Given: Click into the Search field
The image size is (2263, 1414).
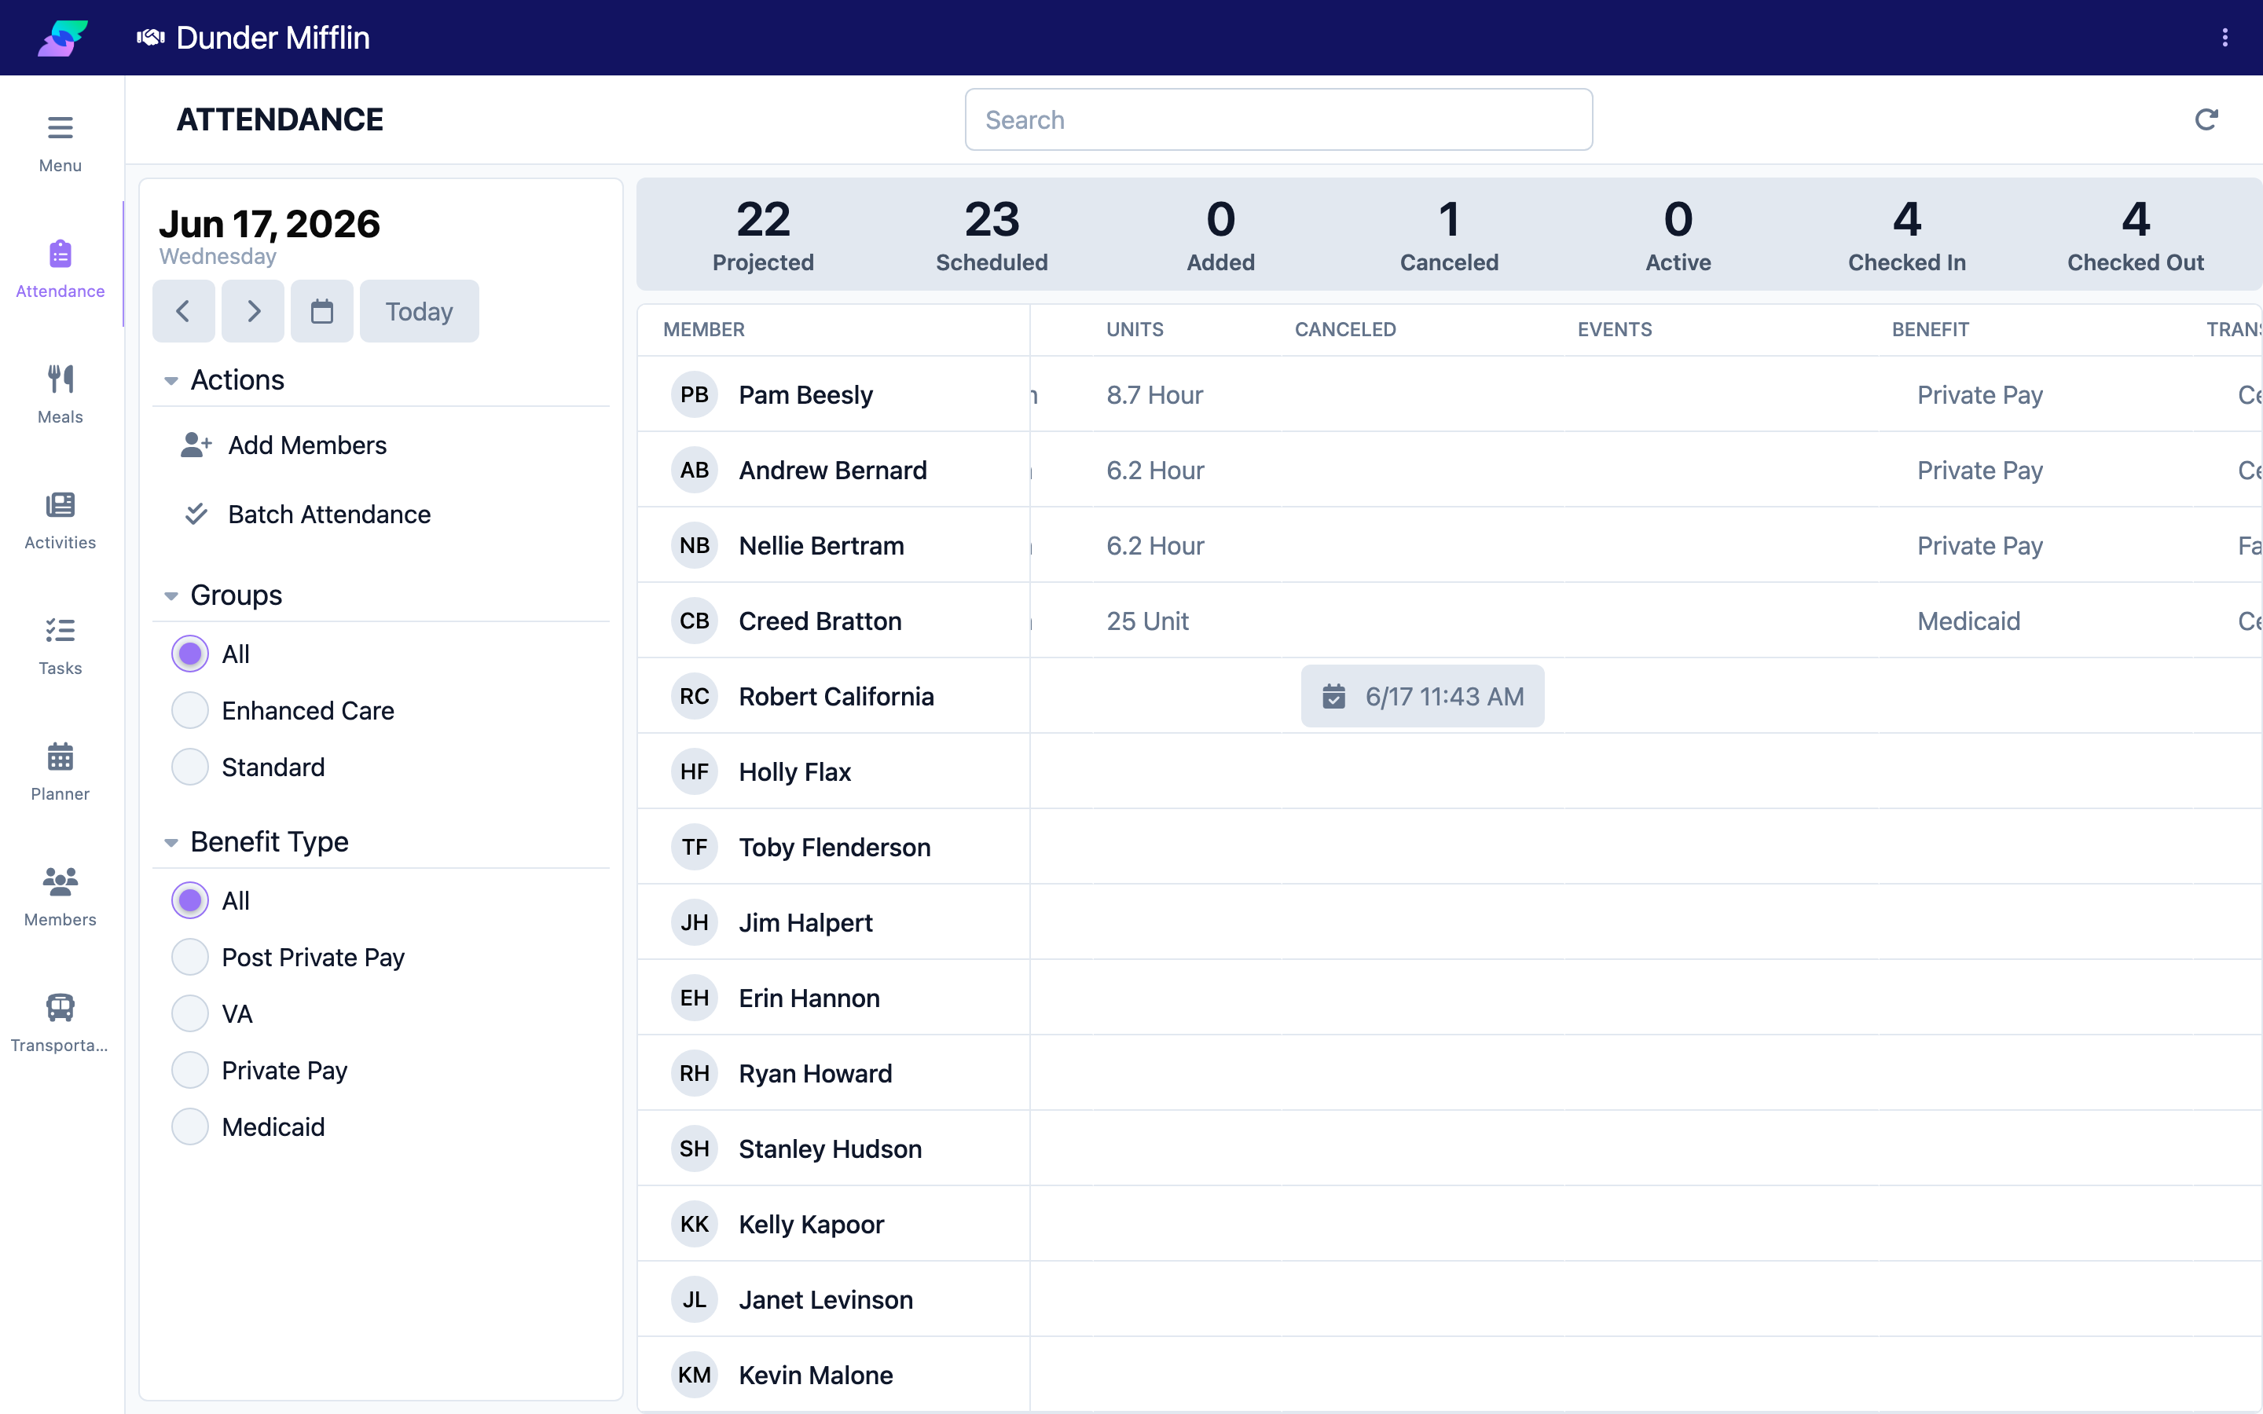Looking at the screenshot, I should pyautogui.click(x=1278, y=119).
